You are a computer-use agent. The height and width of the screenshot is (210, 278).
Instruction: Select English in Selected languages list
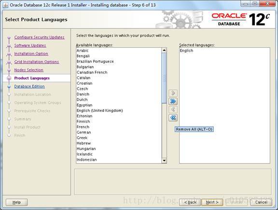[x=224, y=51]
